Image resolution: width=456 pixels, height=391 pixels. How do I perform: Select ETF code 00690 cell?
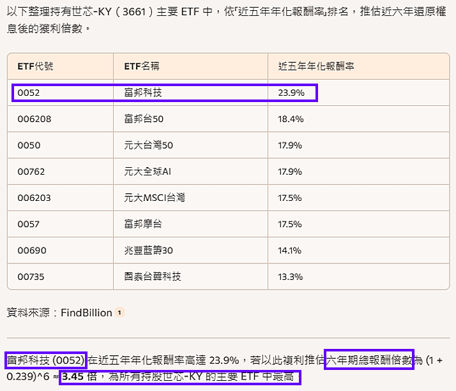pyautogui.click(x=61, y=251)
